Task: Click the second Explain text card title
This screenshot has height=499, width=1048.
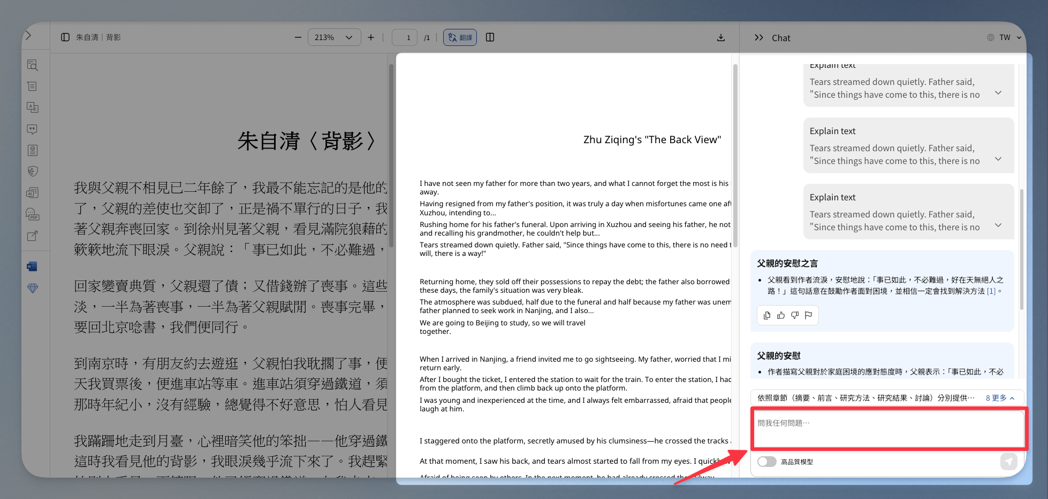Action: pos(832,131)
